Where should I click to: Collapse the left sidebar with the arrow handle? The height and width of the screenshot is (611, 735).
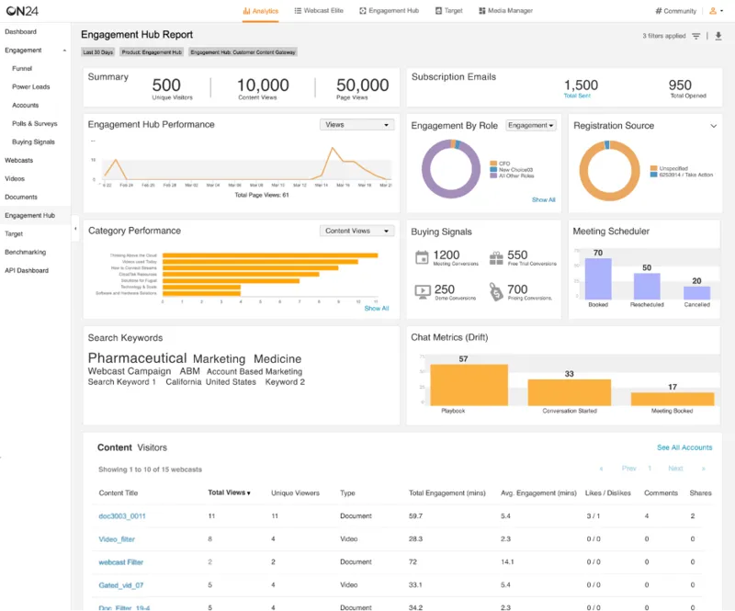click(75, 225)
